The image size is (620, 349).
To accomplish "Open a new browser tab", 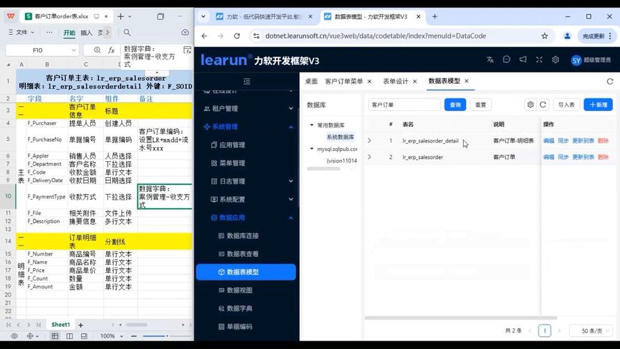I will (434, 17).
